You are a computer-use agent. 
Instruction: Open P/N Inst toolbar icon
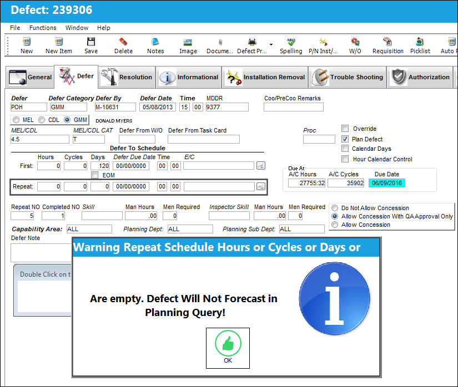tap(323, 42)
